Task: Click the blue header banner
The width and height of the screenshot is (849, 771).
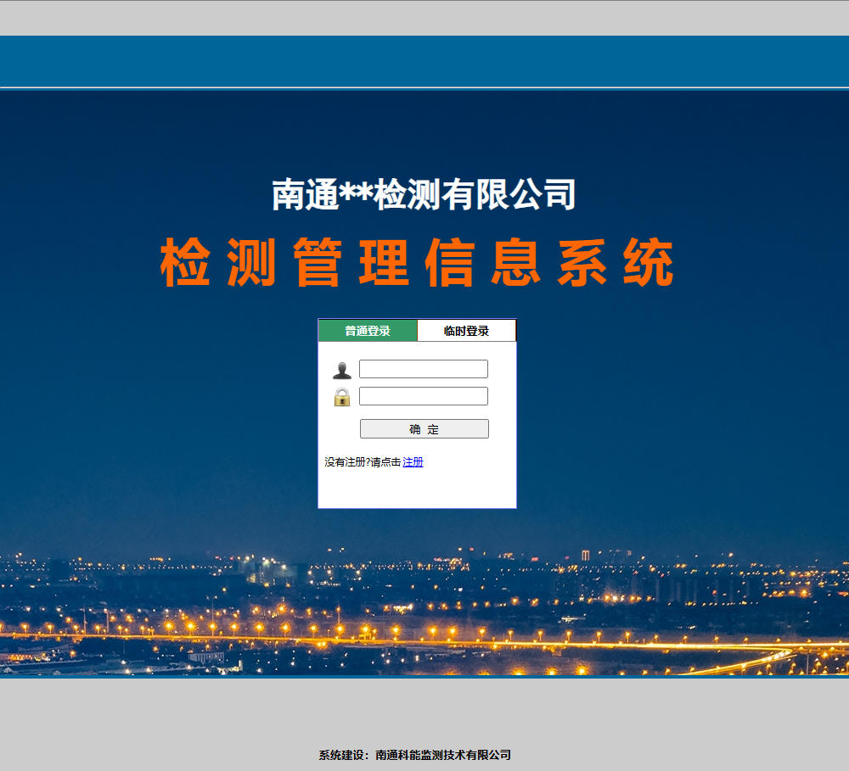Action: (424, 61)
